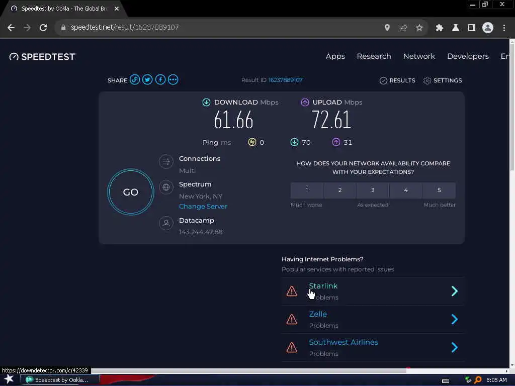Click the taskbar magnifier search icon
The height and width of the screenshot is (386, 515).
(x=478, y=380)
